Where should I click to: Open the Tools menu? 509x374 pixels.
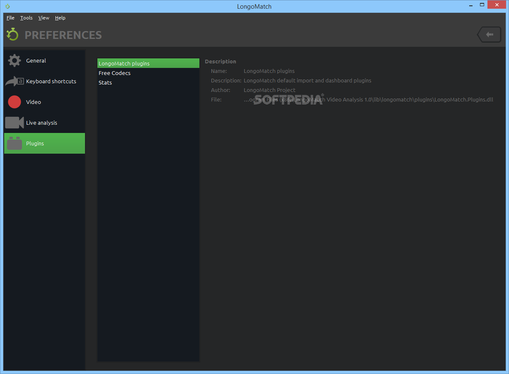click(26, 18)
